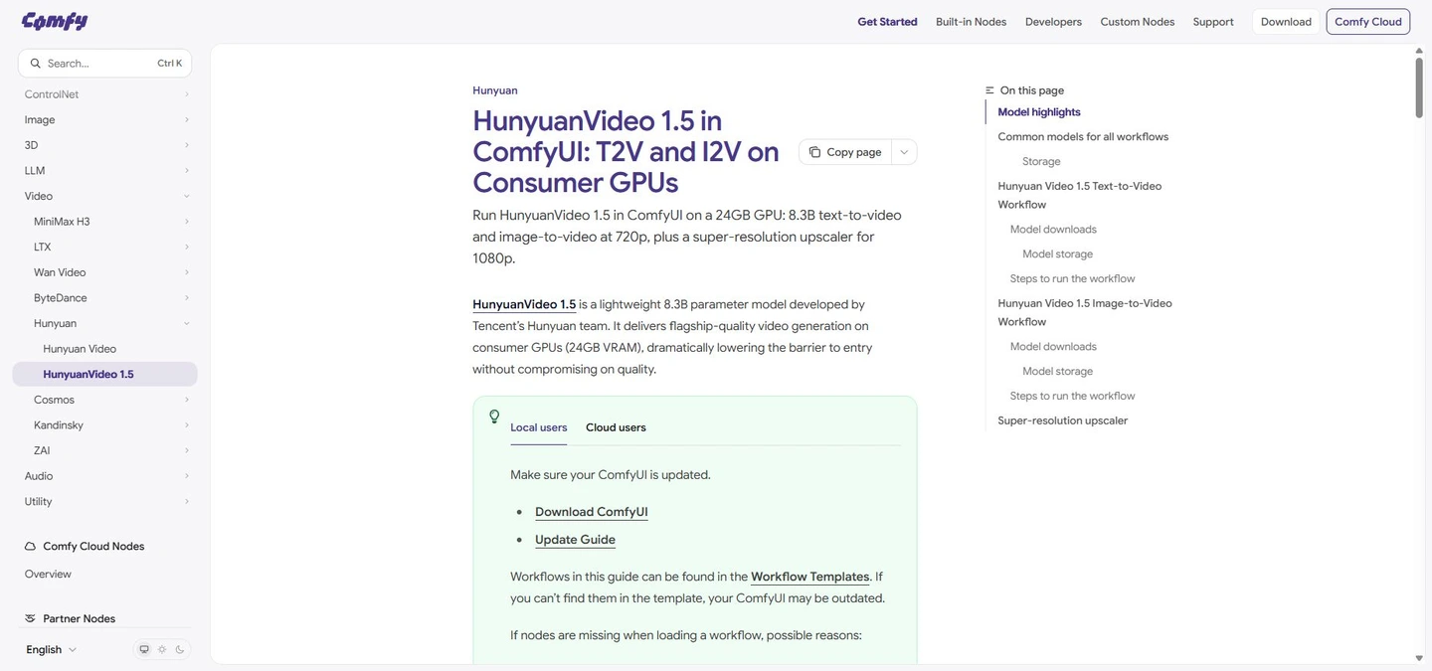
Task: Jump to Model highlights section
Action: [1039, 112]
